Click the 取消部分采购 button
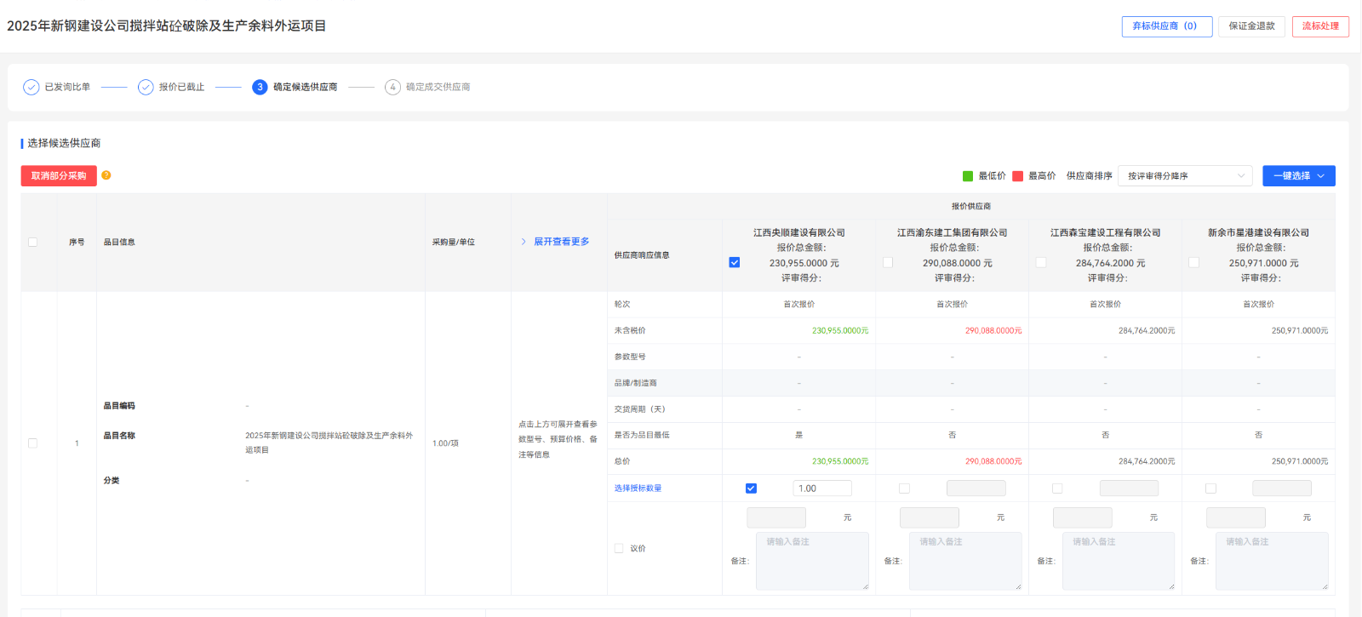1362x617 pixels. pos(59,176)
